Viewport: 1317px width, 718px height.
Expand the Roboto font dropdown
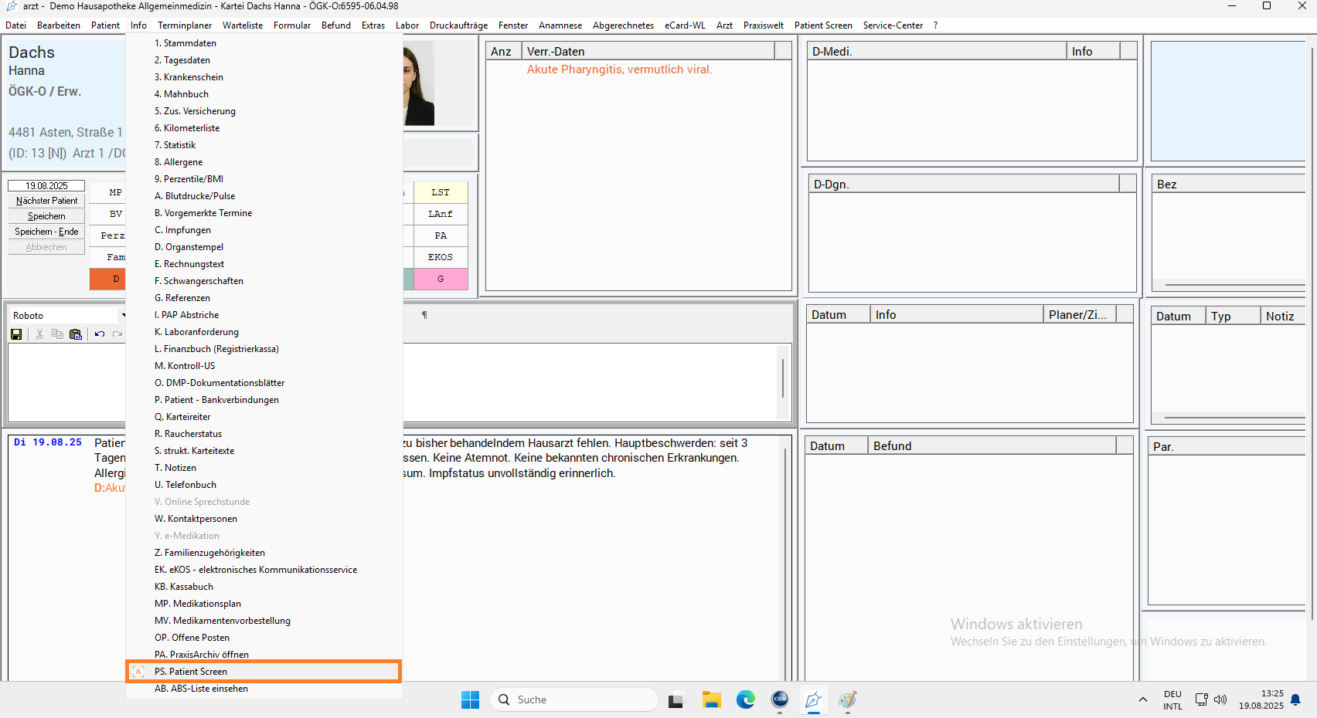122,315
